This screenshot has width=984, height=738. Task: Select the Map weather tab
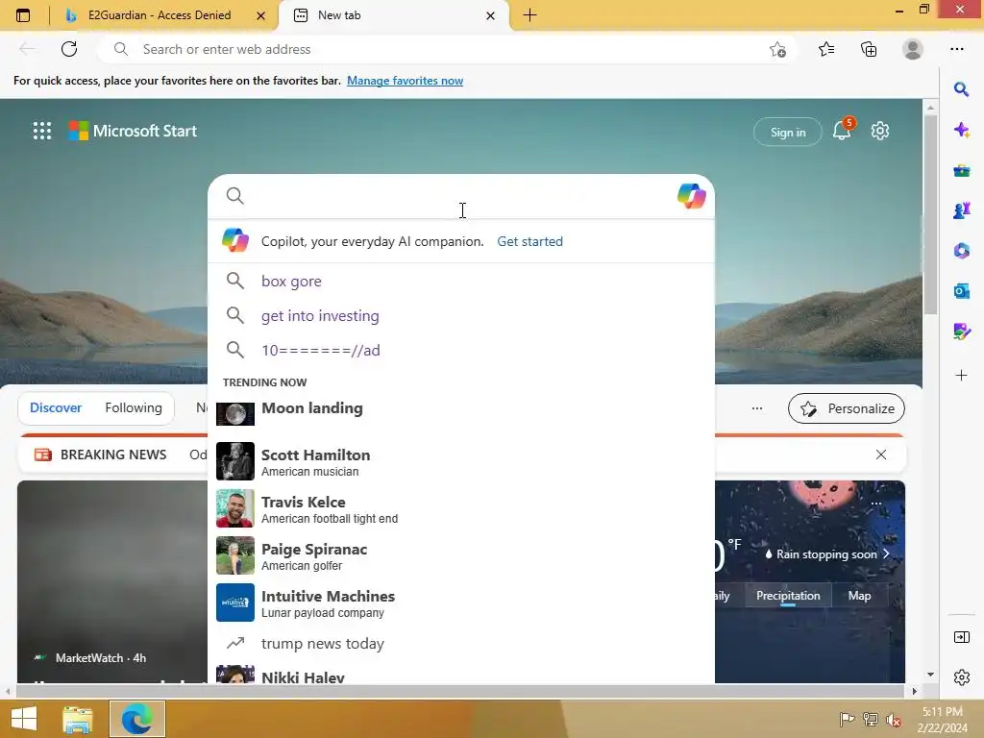(x=859, y=596)
